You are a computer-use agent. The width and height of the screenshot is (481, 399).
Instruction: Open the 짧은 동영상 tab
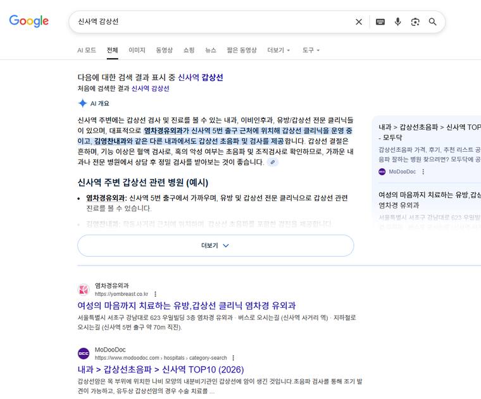coord(241,50)
